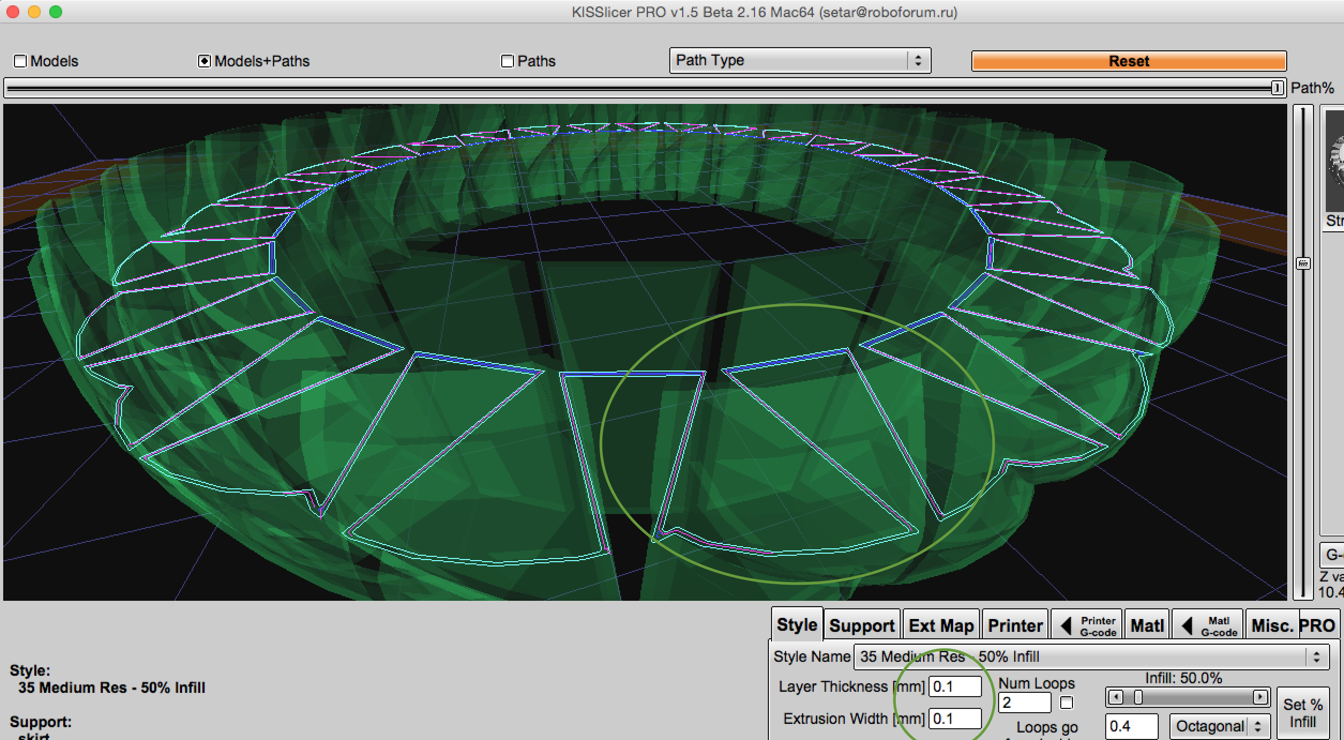The width and height of the screenshot is (1344, 740).
Task: Click the Matl G-code arrow tab
Action: [1208, 625]
